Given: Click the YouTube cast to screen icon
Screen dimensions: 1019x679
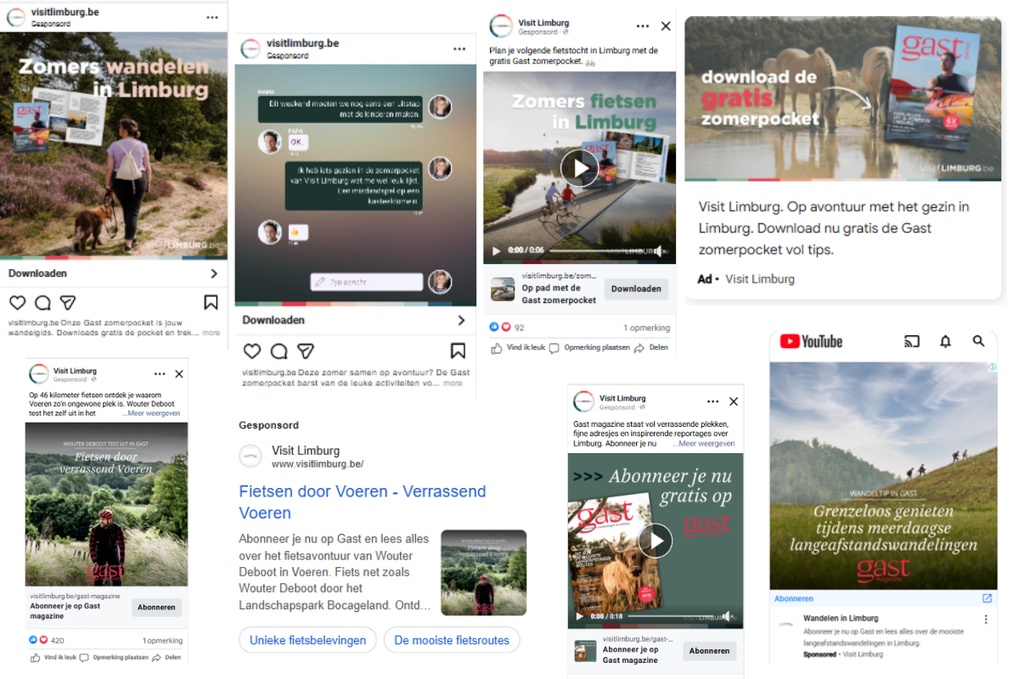Looking at the screenshot, I should point(912,341).
